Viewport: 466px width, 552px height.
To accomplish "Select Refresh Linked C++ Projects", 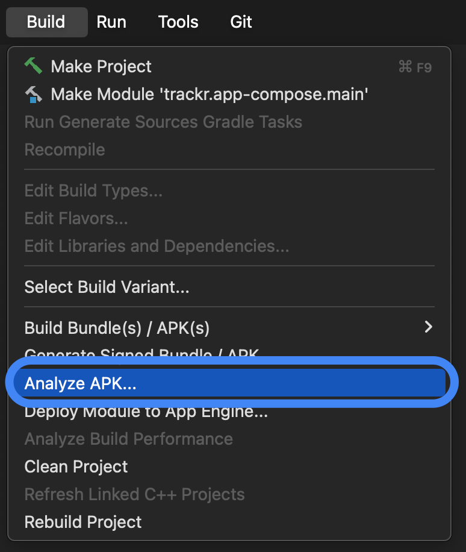I will [x=134, y=494].
